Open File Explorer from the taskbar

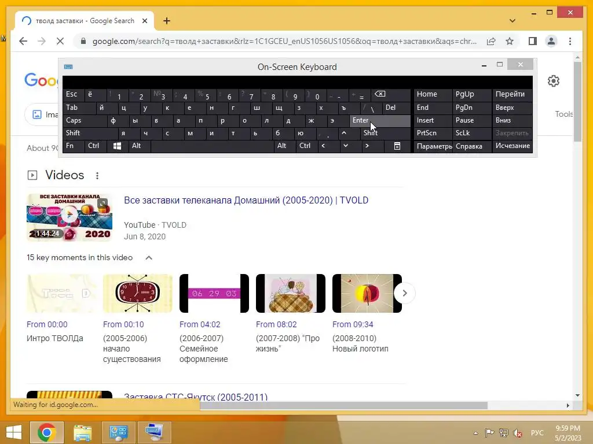(83, 432)
